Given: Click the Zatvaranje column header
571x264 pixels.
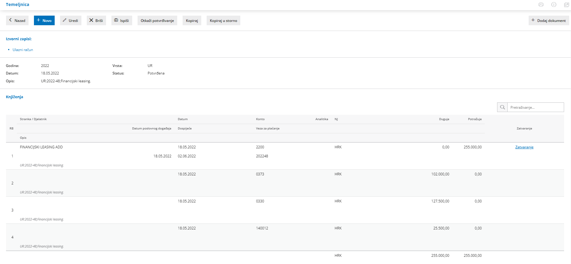Looking at the screenshot, I should 524,129.
